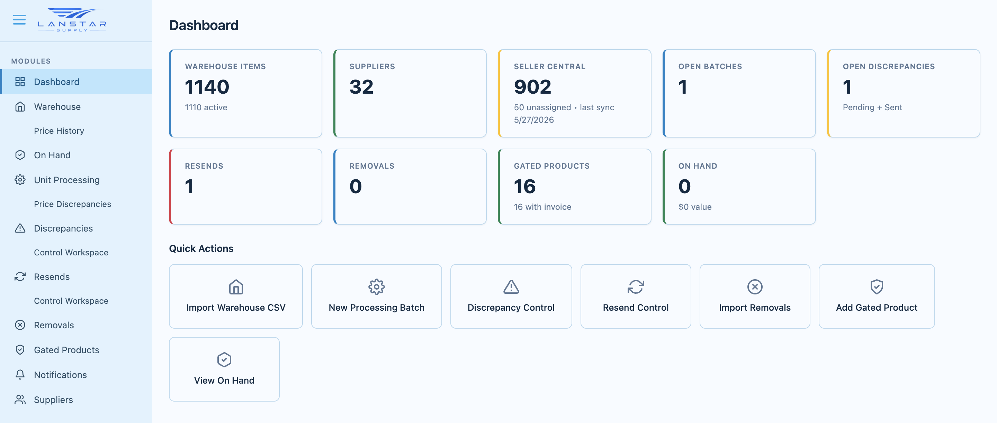Click the hexagon icon on View On Hand

pyautogui.click(x=224, y=360)
